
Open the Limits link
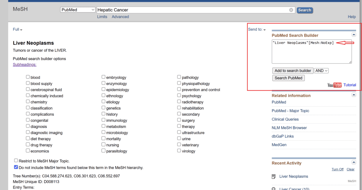pos(102,17)
